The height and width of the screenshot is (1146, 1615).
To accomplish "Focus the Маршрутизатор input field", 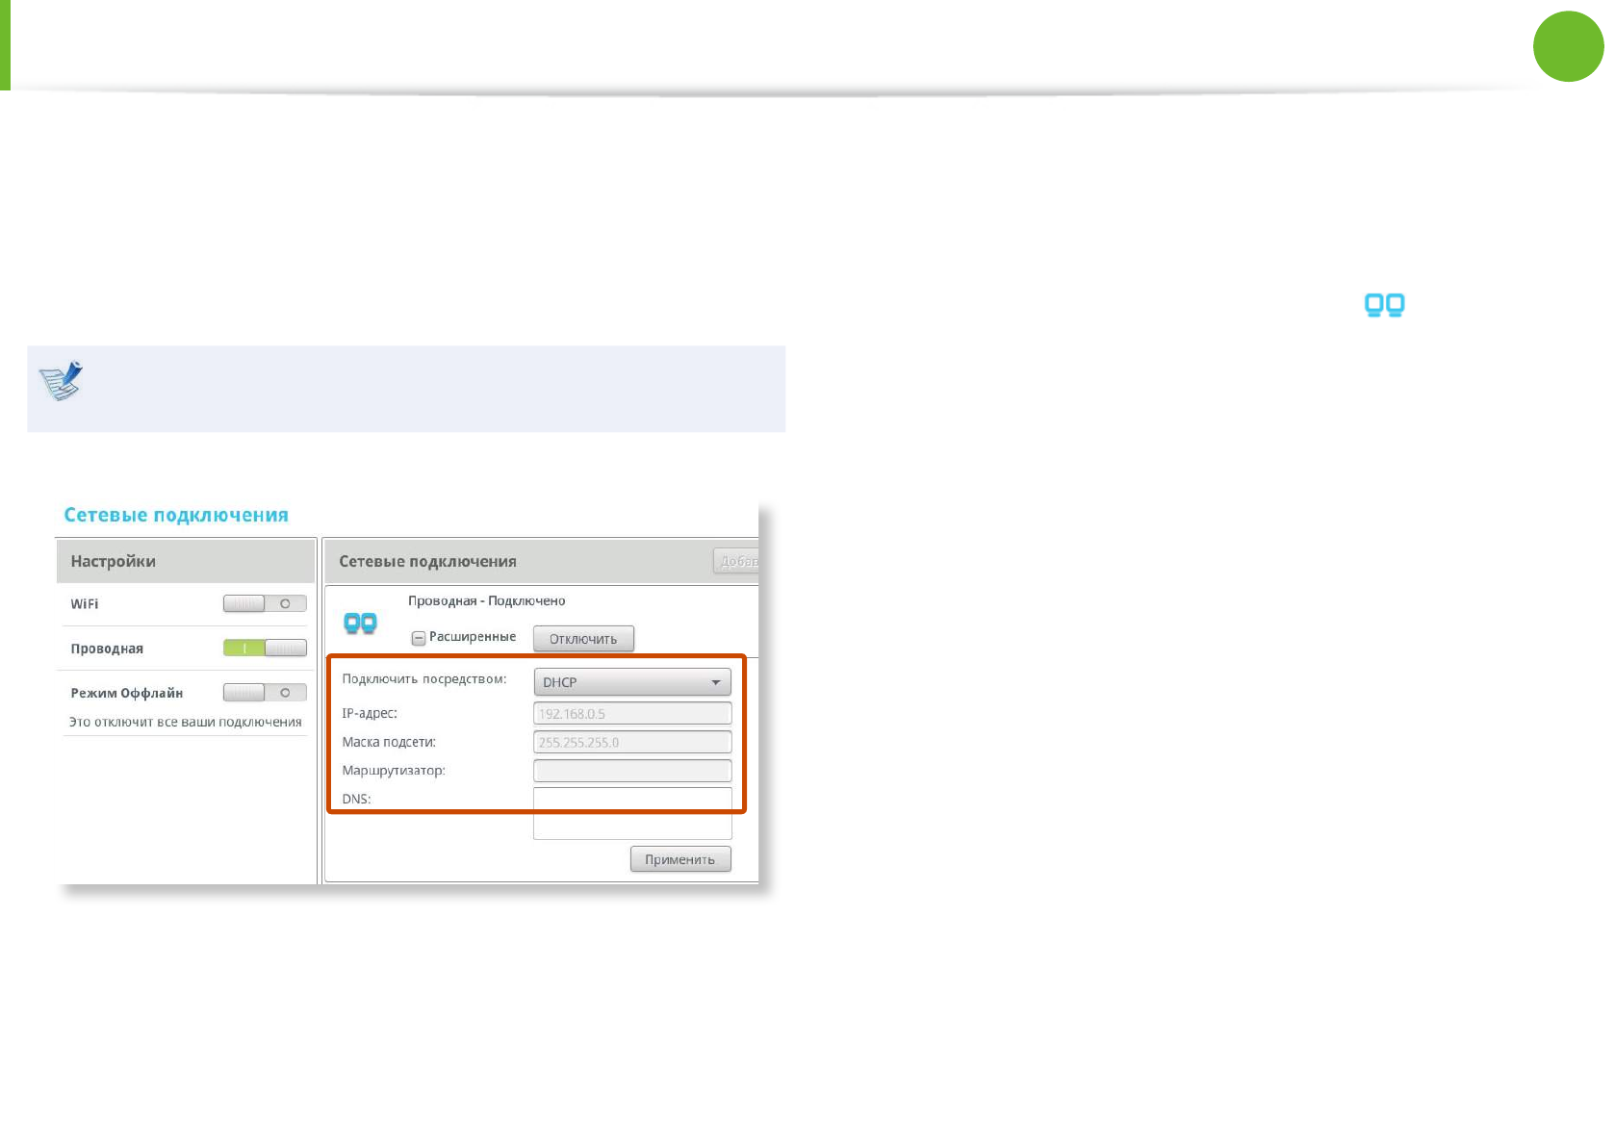I will 631,771.
